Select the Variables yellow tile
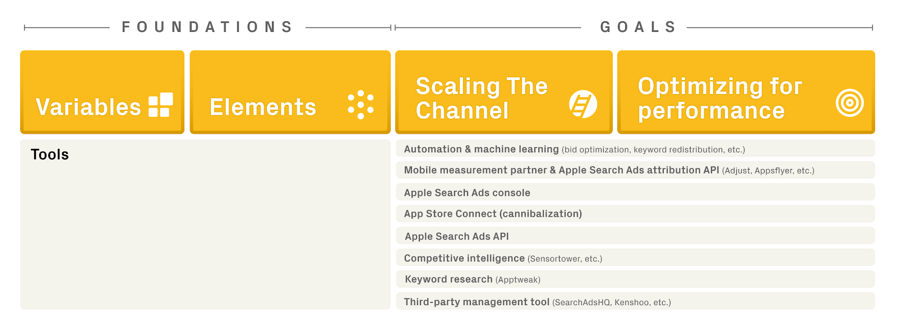897x332 pixels. [x=102, y=92]
